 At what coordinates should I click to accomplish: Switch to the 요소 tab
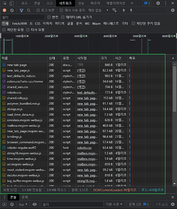click(25, 3)
